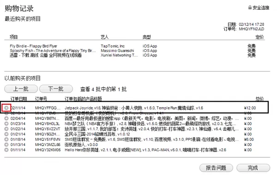Click date value 02/12/14 17:28
Screen dimensions: 277x175
point(252,24)
